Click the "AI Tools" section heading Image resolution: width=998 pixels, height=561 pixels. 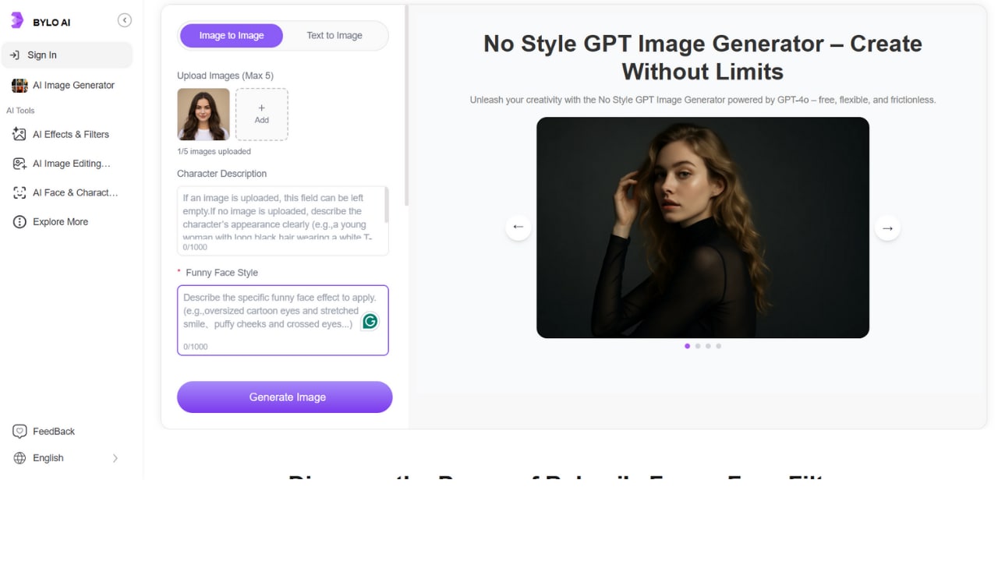click(x=20, y=111)
